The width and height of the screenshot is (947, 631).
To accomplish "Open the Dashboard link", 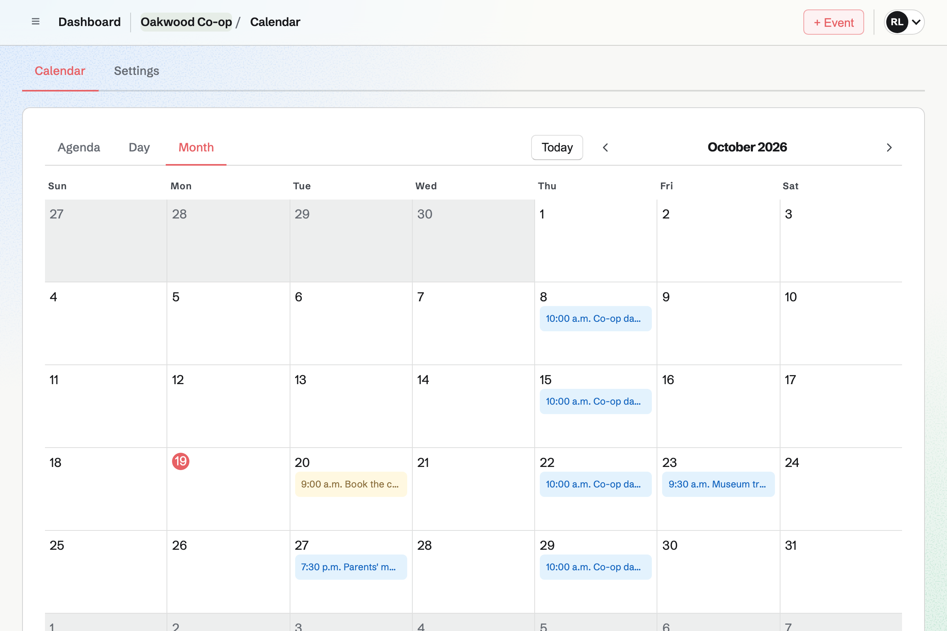I will point(90,22).
